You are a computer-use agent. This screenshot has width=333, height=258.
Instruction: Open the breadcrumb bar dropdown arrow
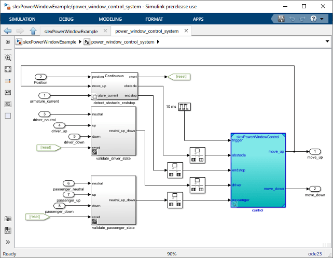[327, 41]
